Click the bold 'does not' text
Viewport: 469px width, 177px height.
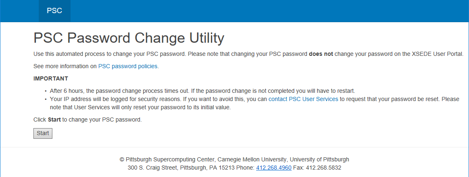point(321,54)
